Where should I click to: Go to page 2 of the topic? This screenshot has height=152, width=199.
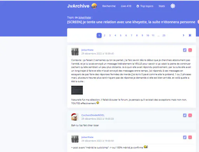pyautogui.click(x=105, y=35)
